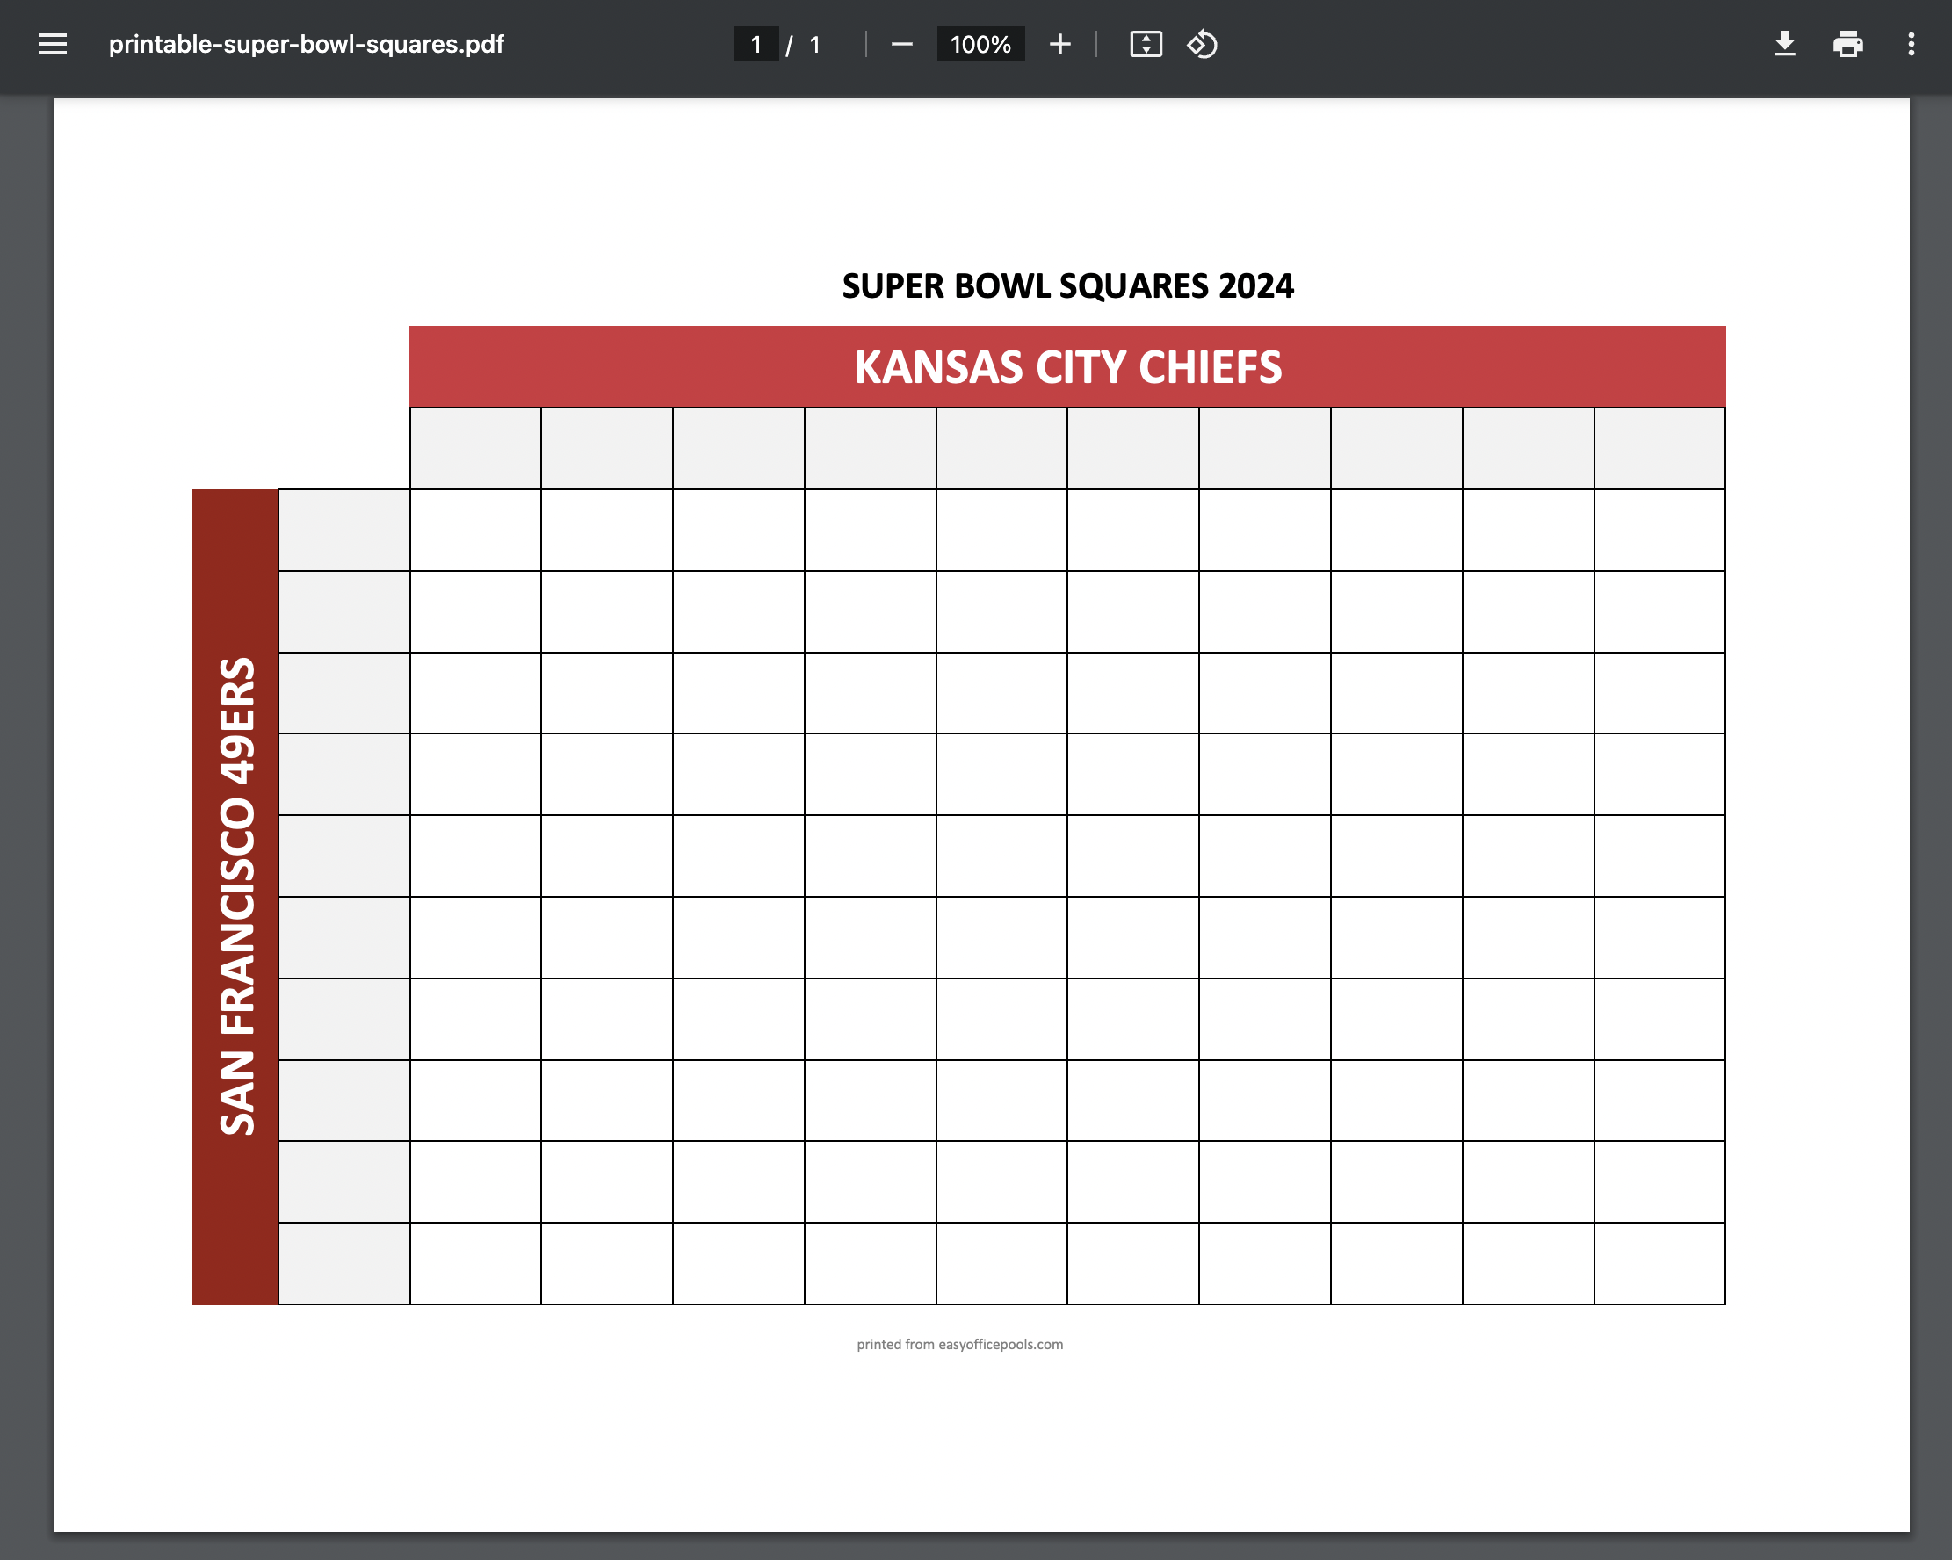Click the zoom out minus icon
1952x1560 pixels.
(x=901, y=43)
